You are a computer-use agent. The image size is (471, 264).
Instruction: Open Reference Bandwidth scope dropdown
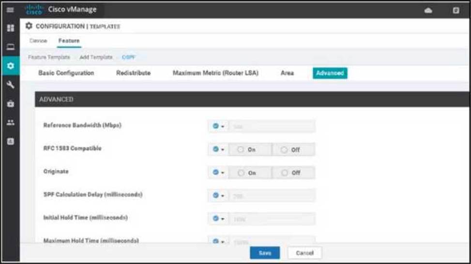click(x=218, y=126)
